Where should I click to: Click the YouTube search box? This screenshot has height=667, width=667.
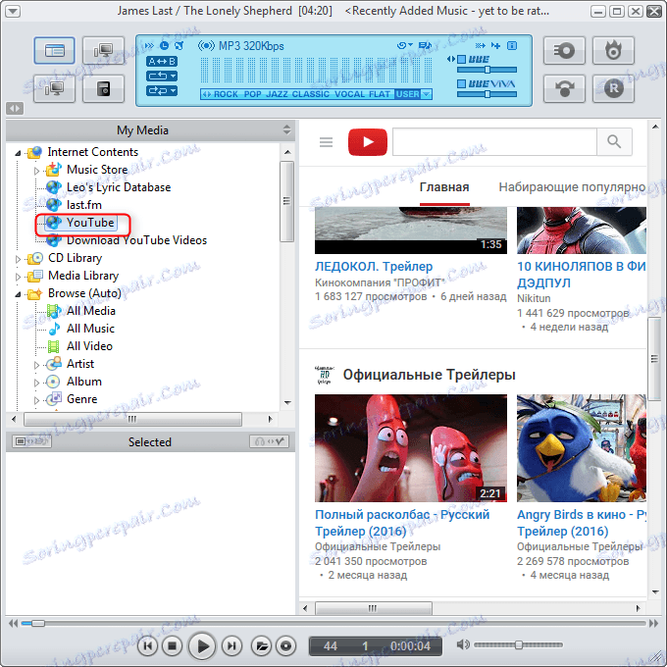[x=494, y=141]
